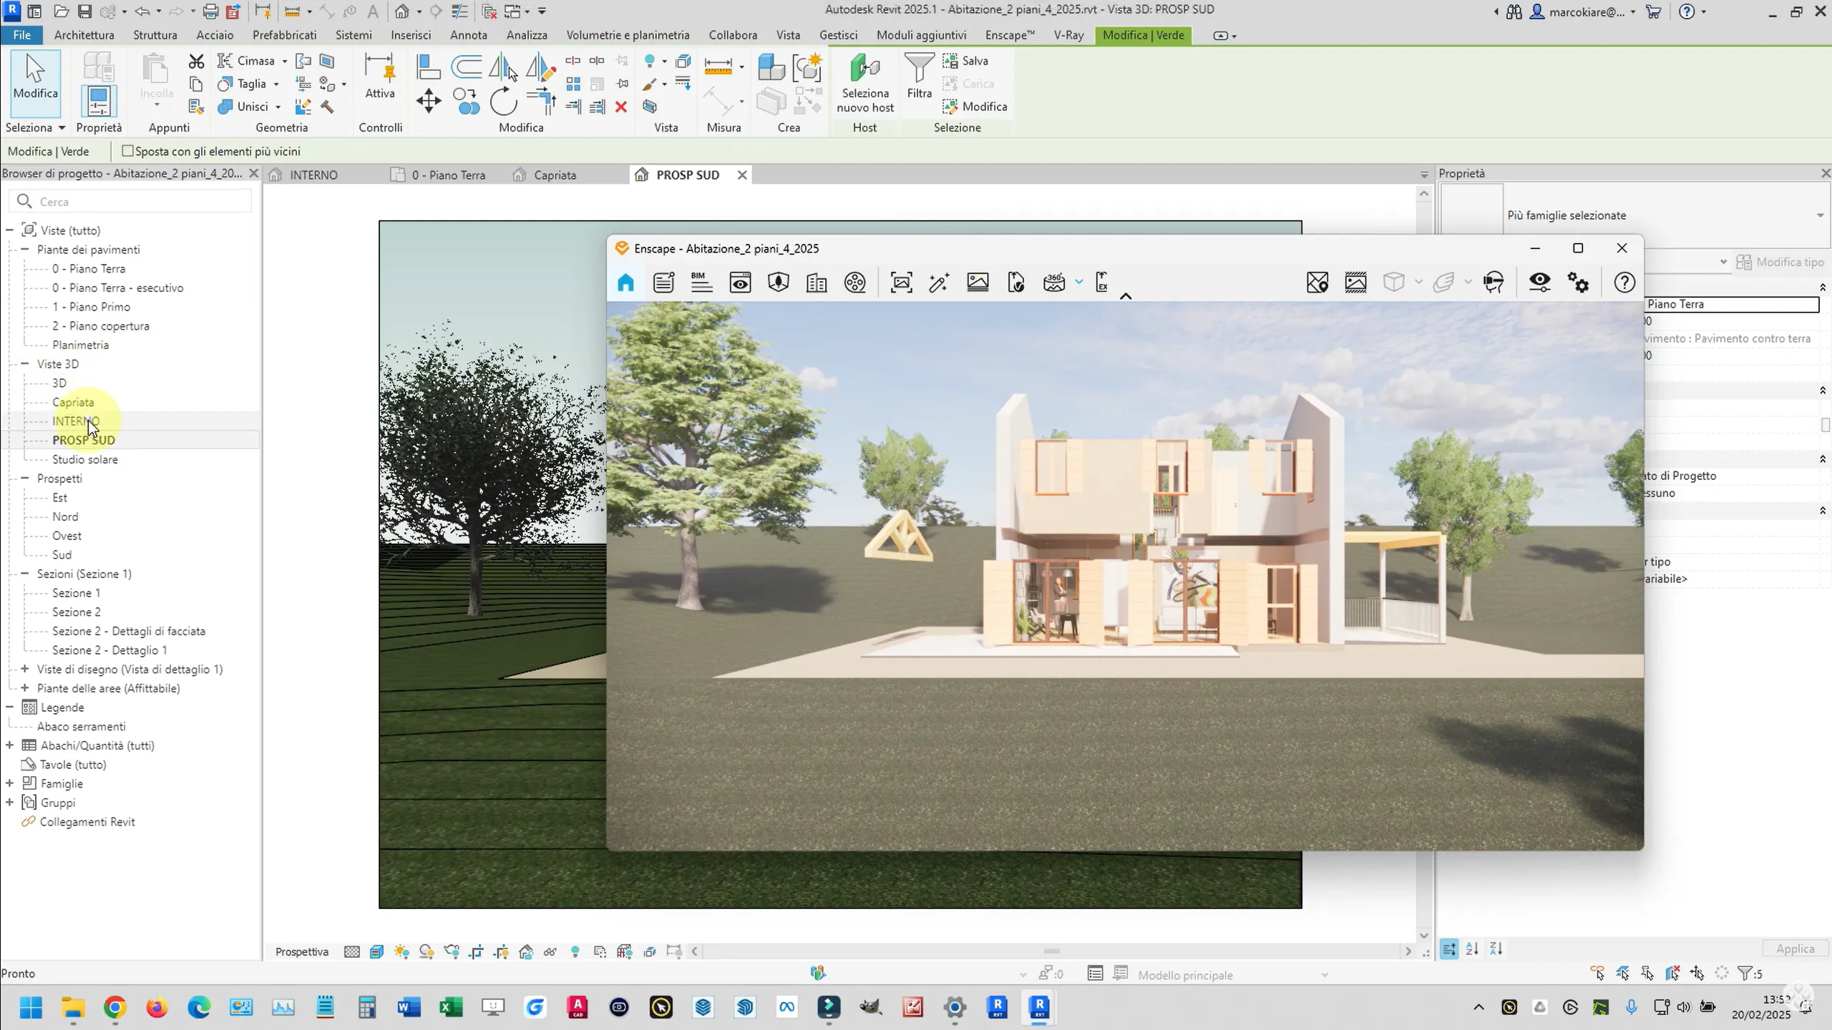Click the horizontal view scrollbar thumb
The height and width of the screenshot is (1030, 1832).
[x=1051, y=952]
